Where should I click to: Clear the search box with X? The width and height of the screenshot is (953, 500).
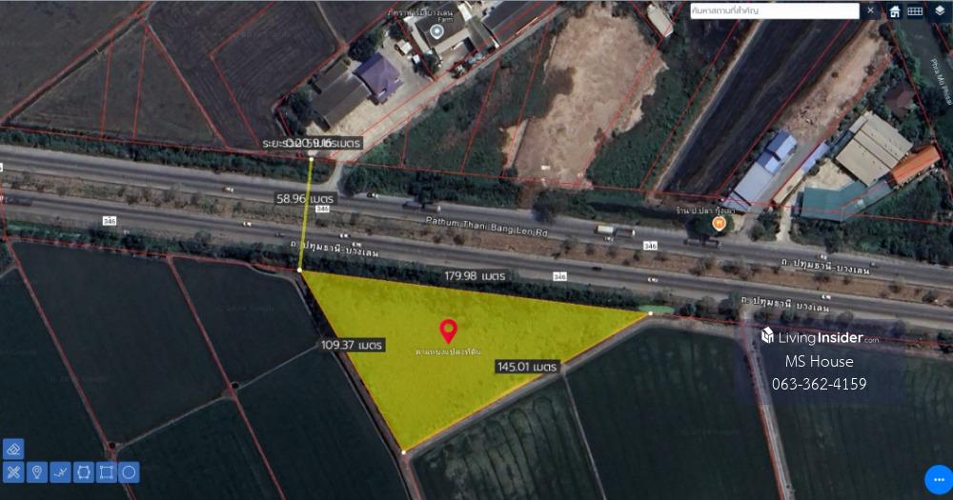pos(870,10)
